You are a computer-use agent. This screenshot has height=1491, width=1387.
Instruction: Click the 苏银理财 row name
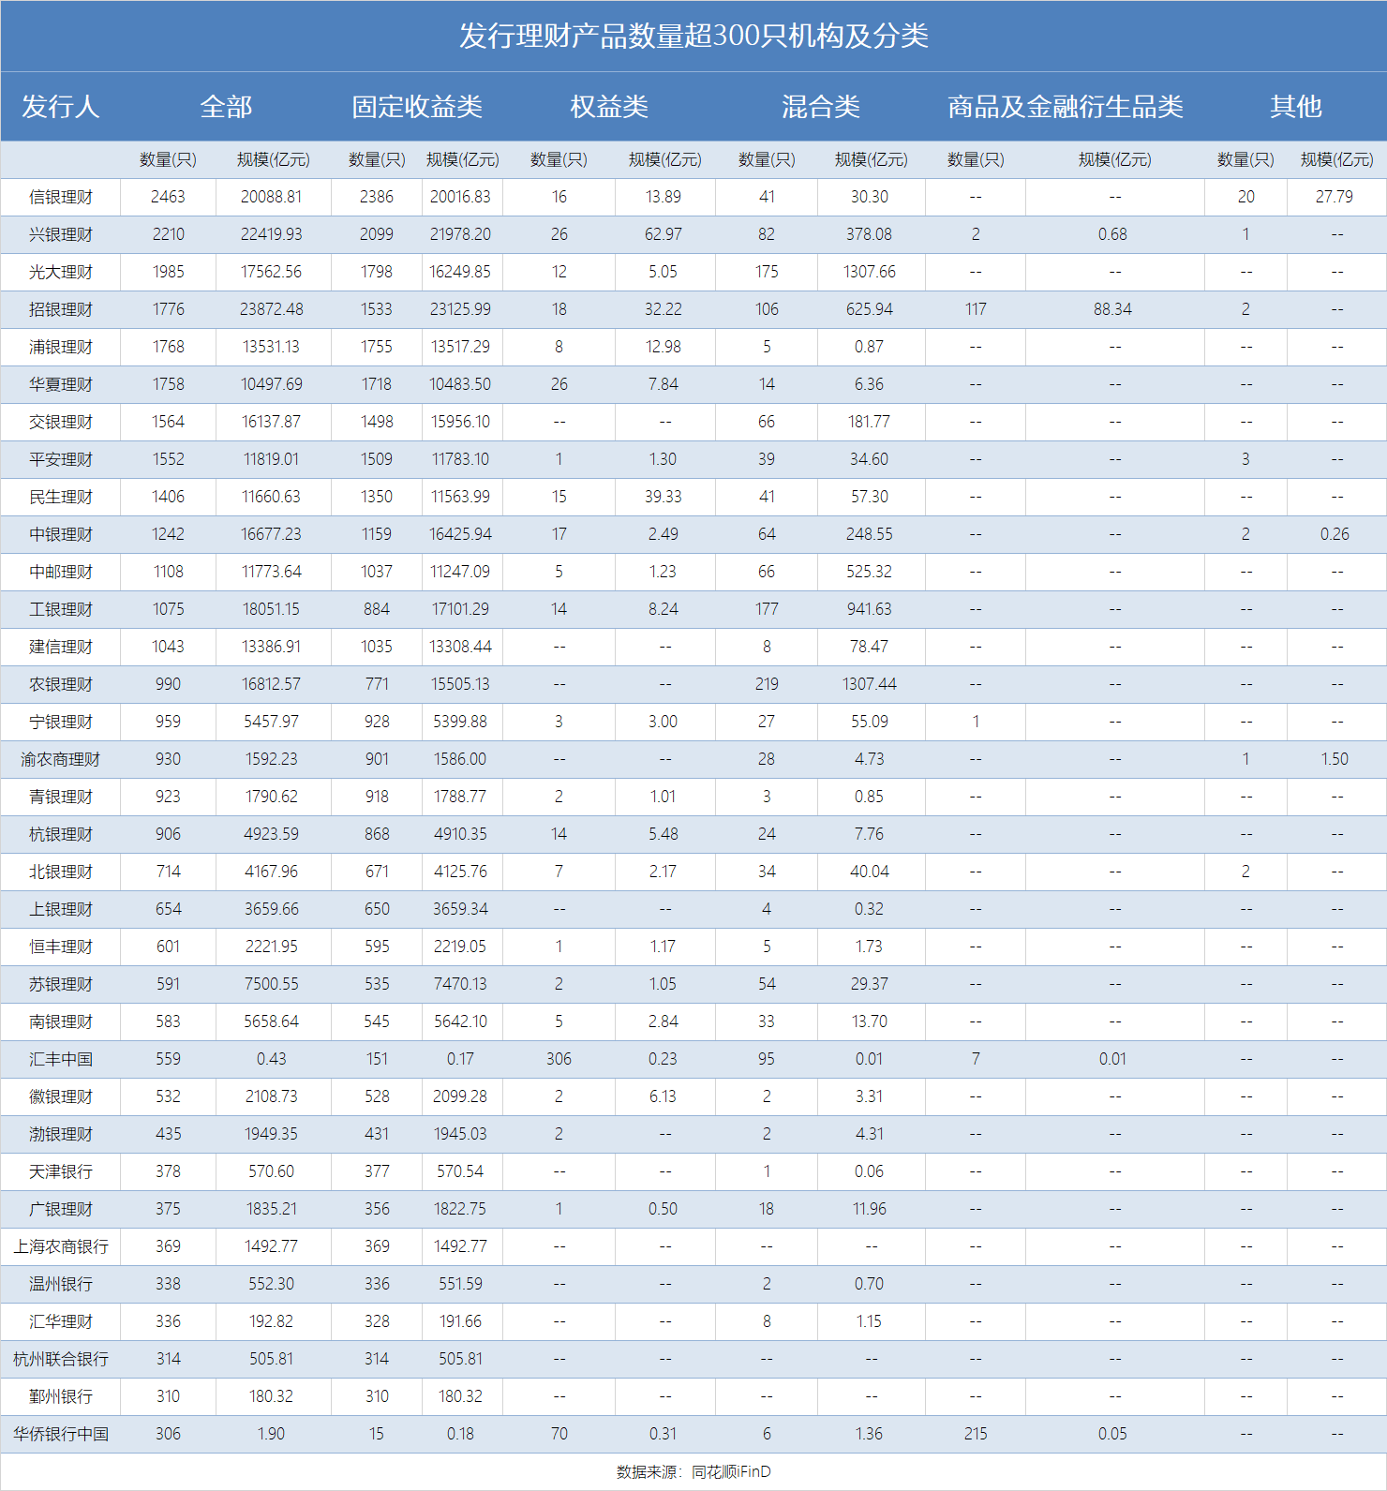click(61, 984)
